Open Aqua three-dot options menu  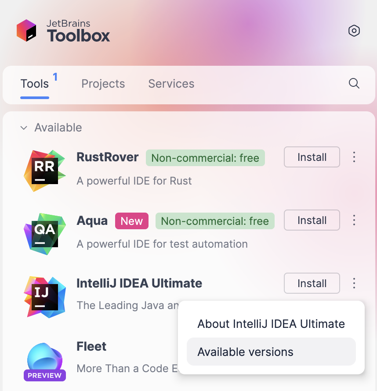point(354,220)
